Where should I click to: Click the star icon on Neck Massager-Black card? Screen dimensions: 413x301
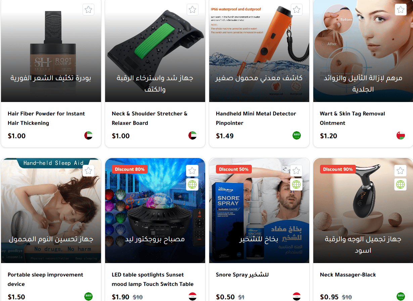401,171
